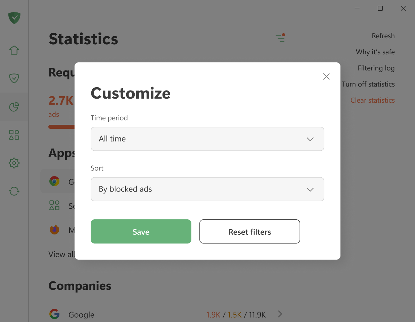This screenshot has height=322, width=415.
Task: Click the update arrows icon in sidebar
Action: (14, 191)
